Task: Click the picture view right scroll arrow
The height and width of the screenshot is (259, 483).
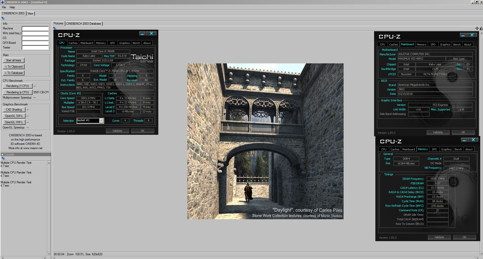Action: pyautogui.click(x=477, y=258)
